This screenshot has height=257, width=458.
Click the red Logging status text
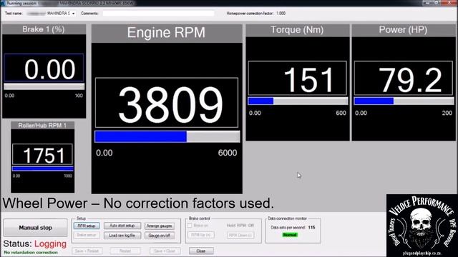point(50,243)
